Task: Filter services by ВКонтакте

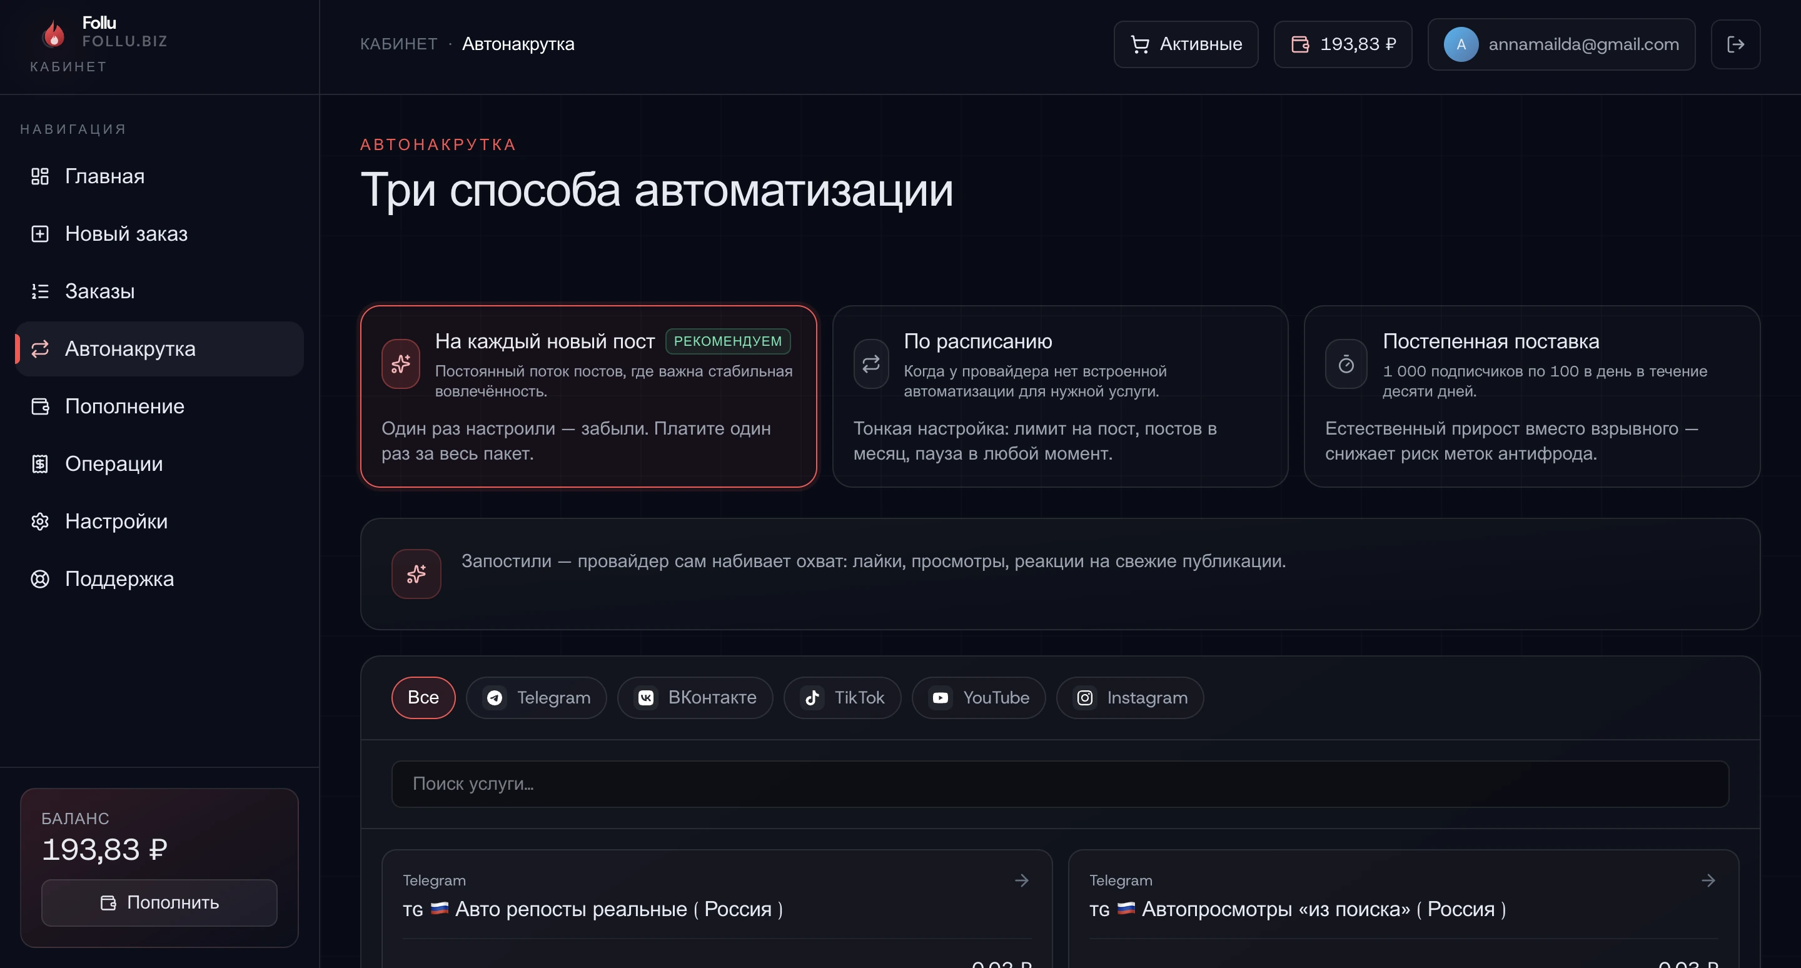Action: [695, 697]
